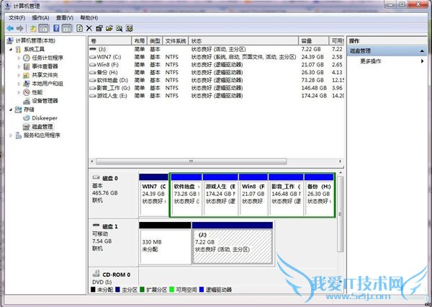Select Diskeeper under 存储

point(45,118)
